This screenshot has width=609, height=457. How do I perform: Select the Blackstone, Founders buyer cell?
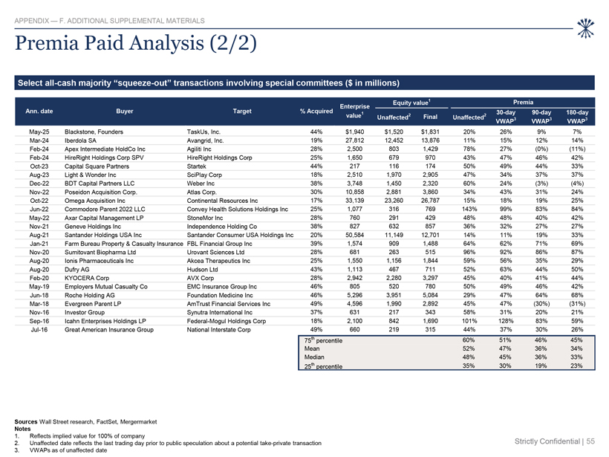(x=94, y=132)
